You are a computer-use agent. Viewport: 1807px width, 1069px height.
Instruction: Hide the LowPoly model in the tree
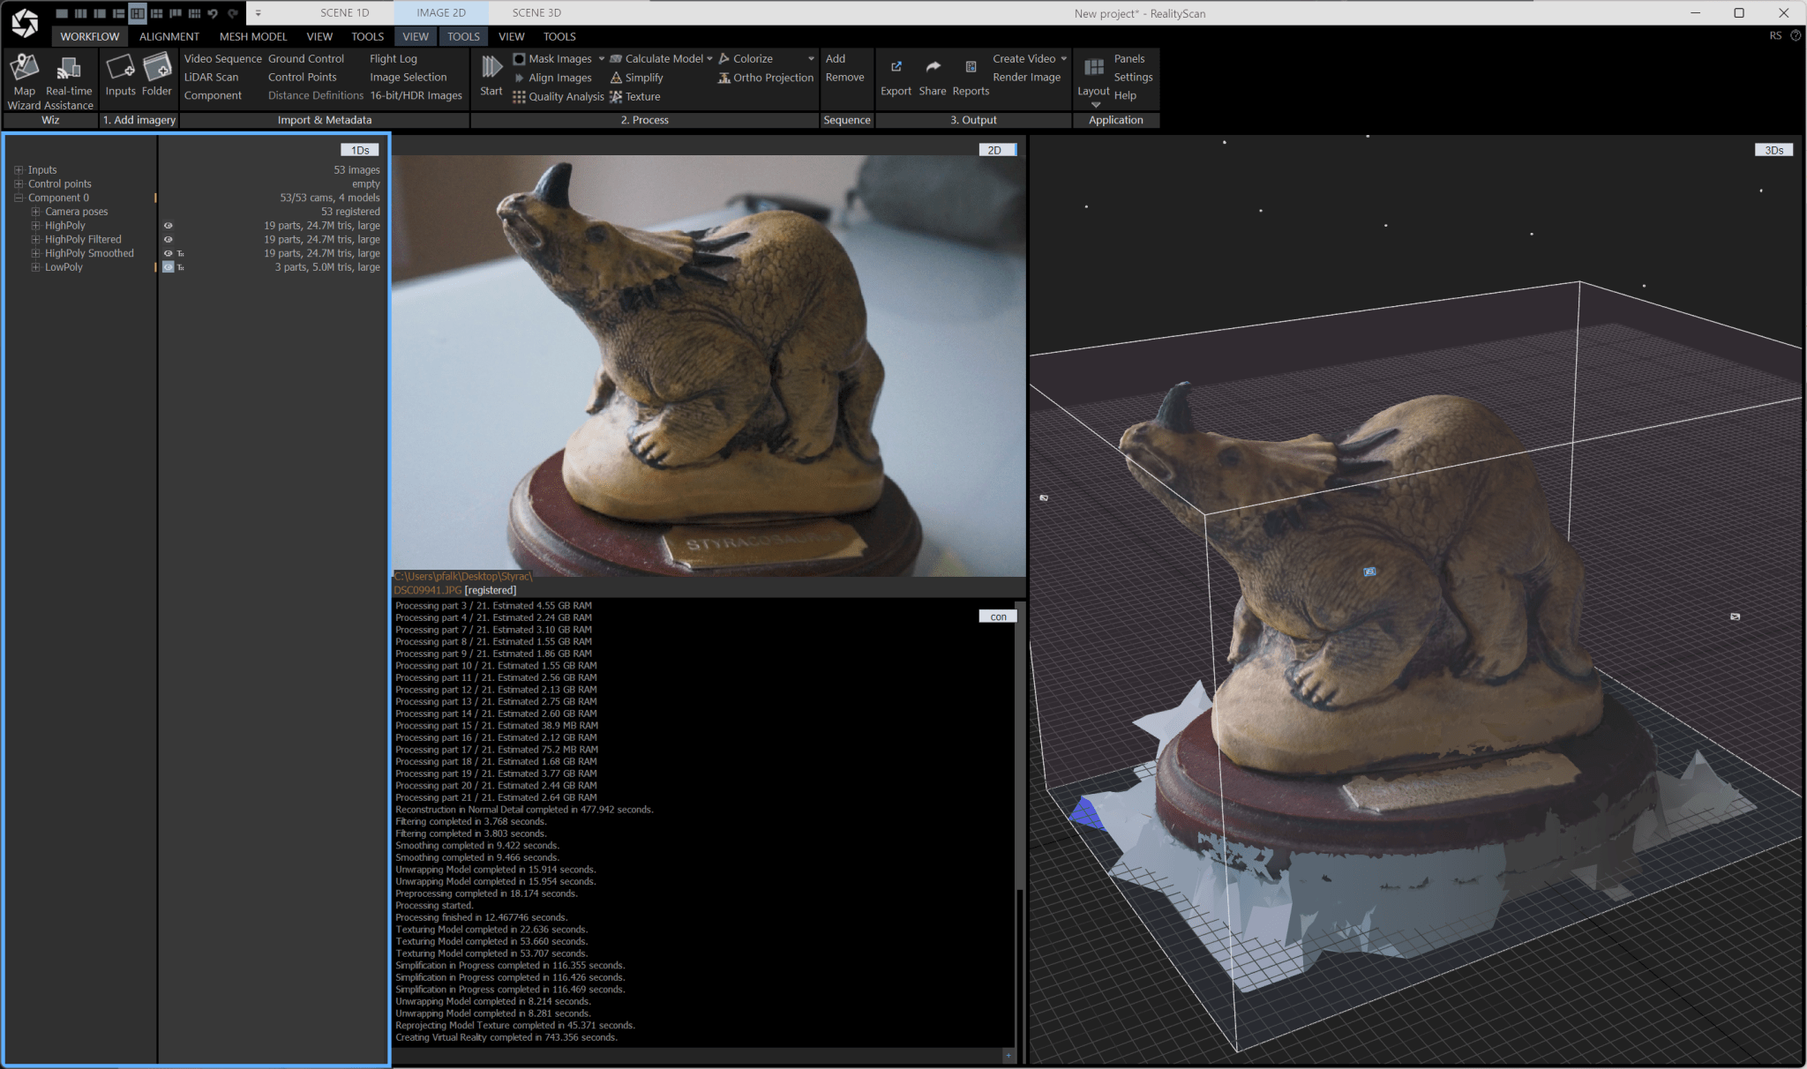click(168, 267)
